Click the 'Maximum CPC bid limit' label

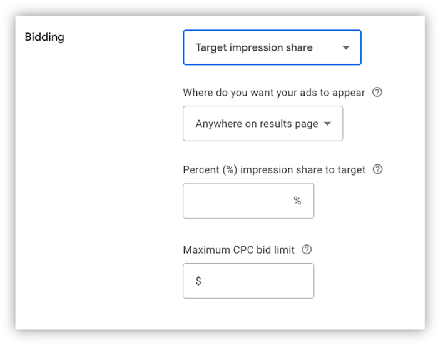pyautogui.click(x=239, y=250)
